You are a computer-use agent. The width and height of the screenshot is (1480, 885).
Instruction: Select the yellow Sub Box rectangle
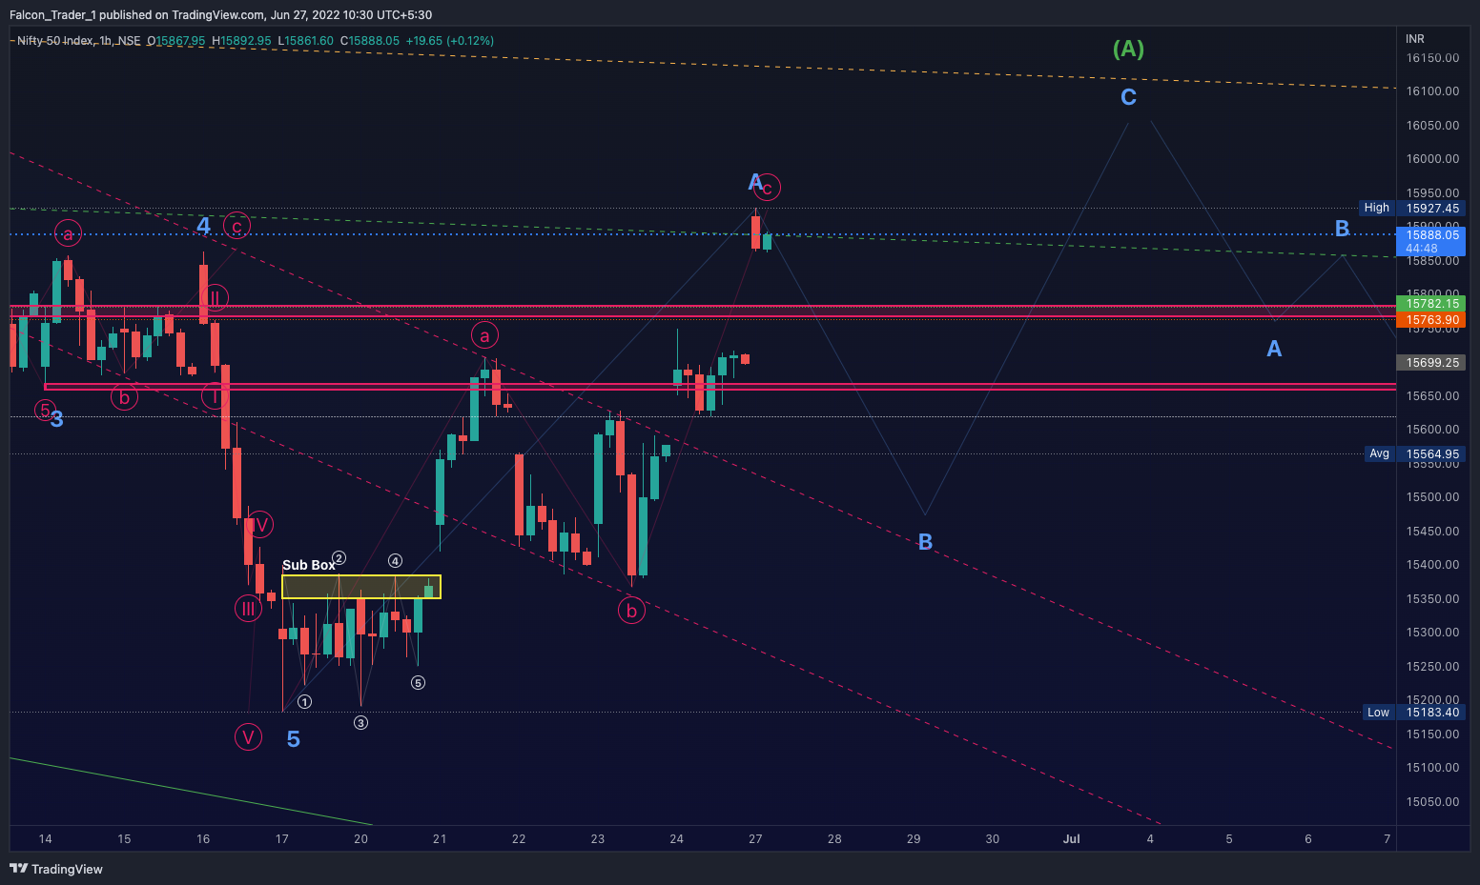pyautogui.click(x=361, y=587)
